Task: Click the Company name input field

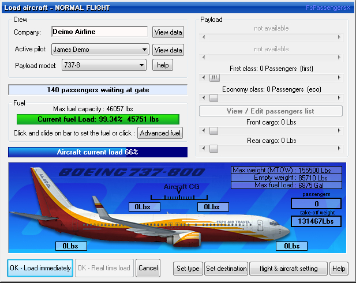Action: click(x=99, y=32)
